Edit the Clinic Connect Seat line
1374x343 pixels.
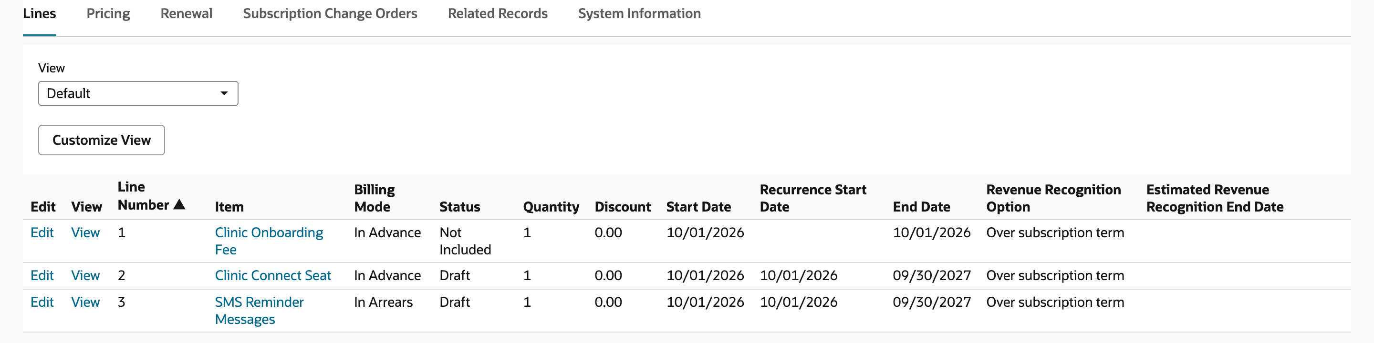point(42,275)
